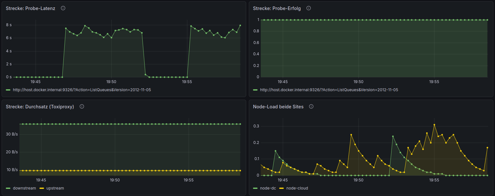Click the node-dc peak data point near 19:52
The height and width of the screenshot is (196, 495).
pyautogui.click(x=393, y=136)
